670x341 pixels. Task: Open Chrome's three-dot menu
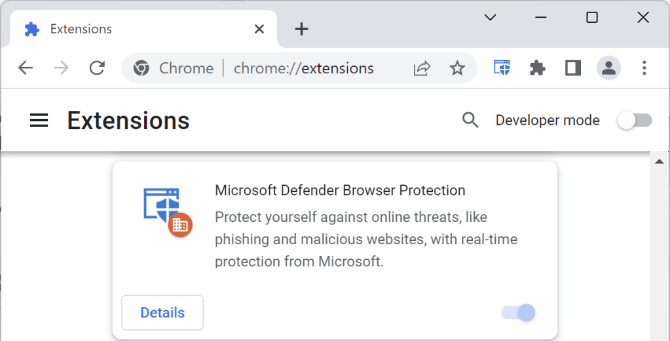(x=644, y=68)
